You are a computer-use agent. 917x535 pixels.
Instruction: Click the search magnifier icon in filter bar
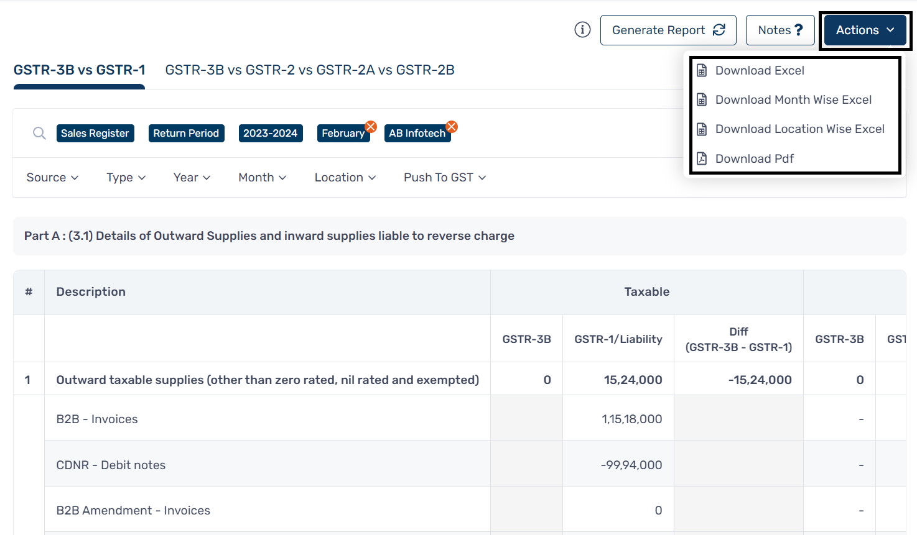click(x=39, y=134)
